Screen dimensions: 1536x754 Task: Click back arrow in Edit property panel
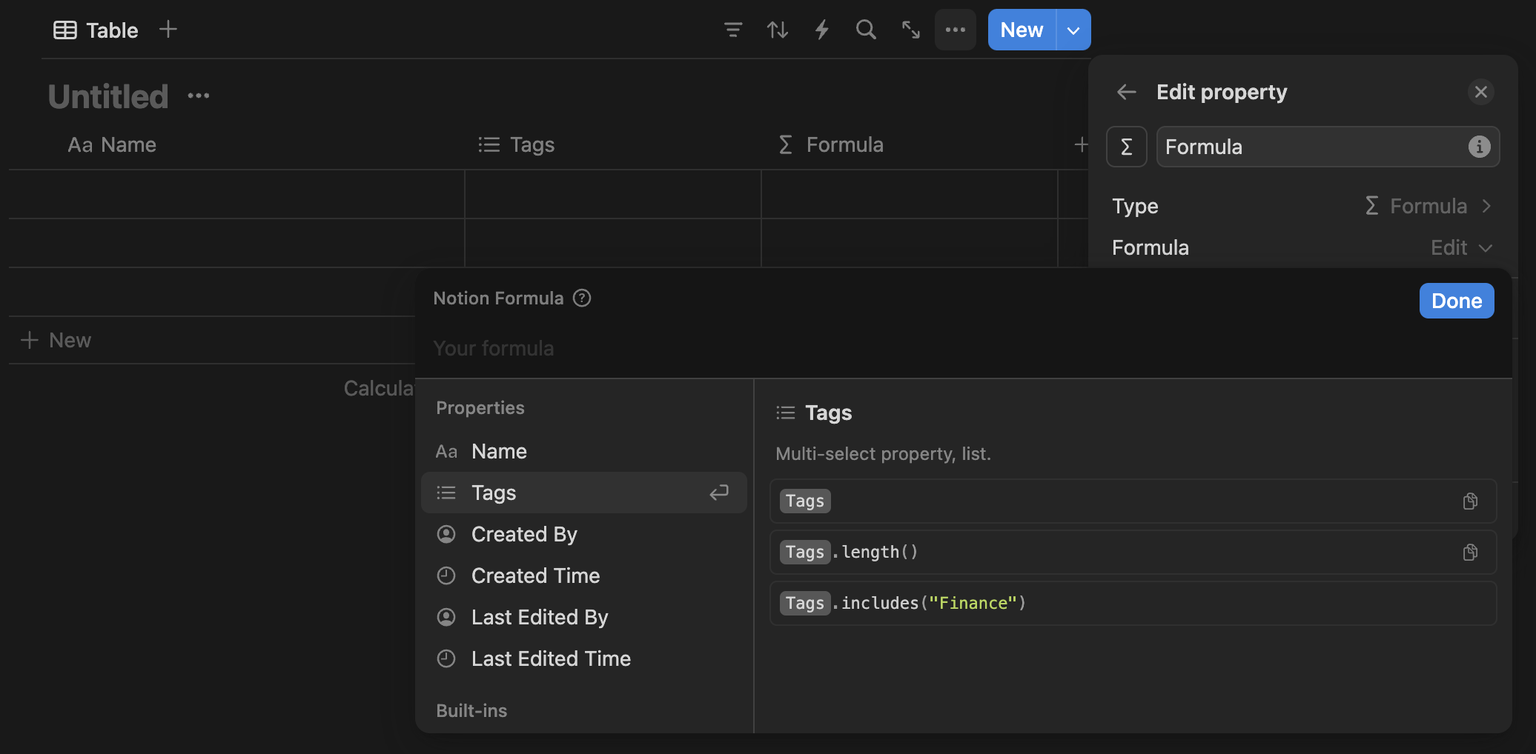coord(1126,92)
